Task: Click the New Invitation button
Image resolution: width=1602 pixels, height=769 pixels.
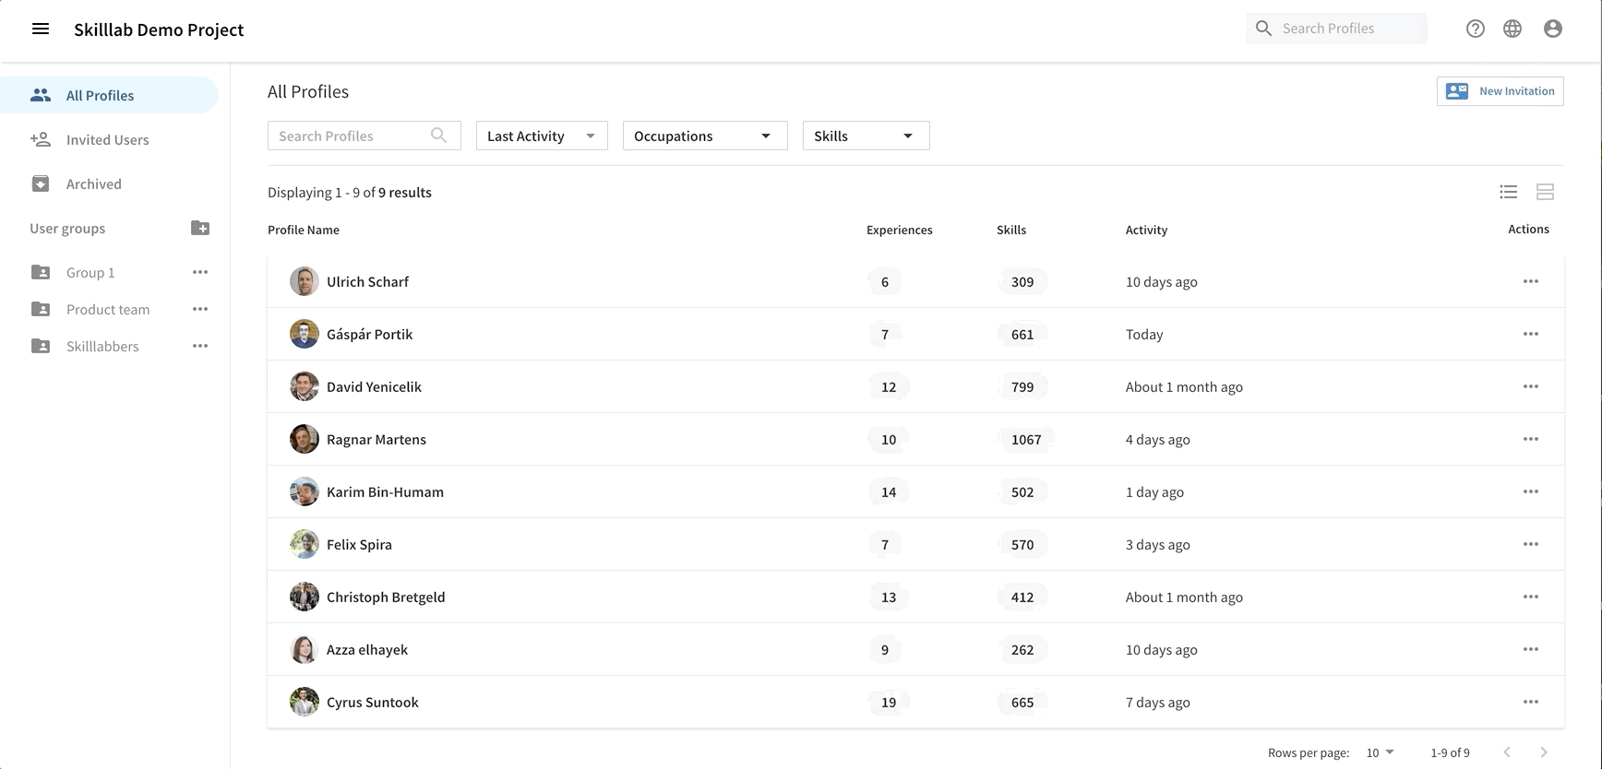Action: (x=1500, y=91)
